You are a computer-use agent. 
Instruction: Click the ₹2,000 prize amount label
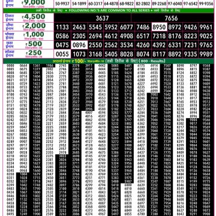click(x=34, y=26)
